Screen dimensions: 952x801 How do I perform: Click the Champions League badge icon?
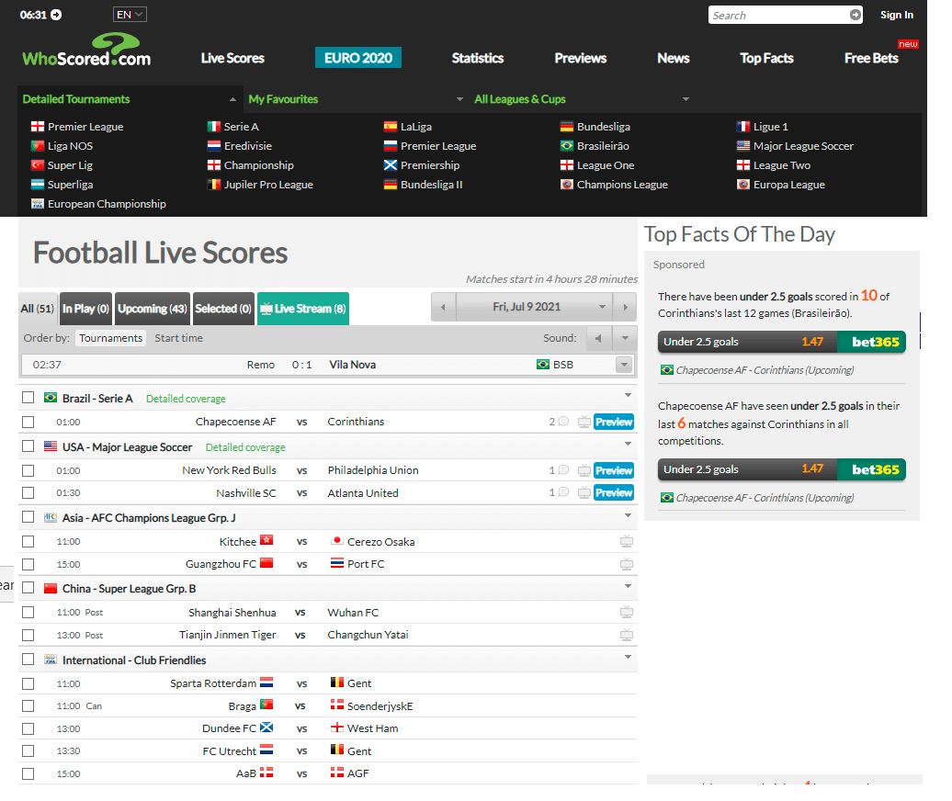(566, 185)
